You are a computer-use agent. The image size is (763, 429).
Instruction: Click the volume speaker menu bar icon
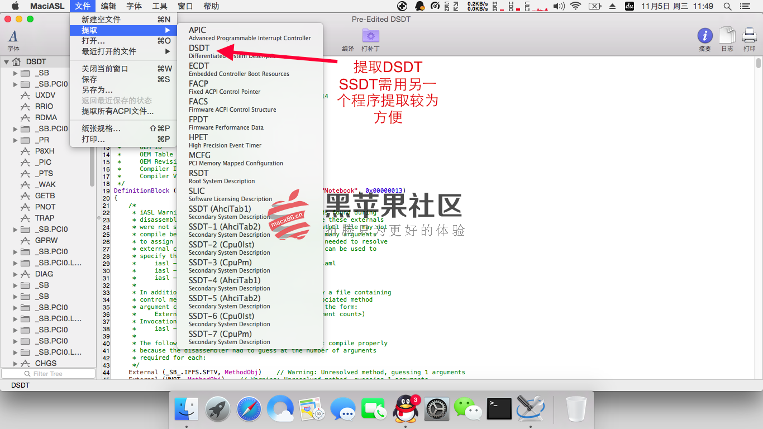[559, 6]
